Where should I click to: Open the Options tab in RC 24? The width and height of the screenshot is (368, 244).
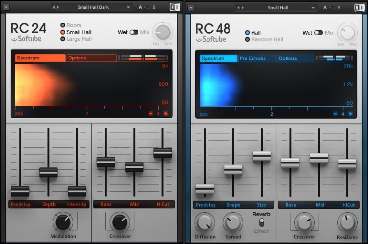(91, 58)
